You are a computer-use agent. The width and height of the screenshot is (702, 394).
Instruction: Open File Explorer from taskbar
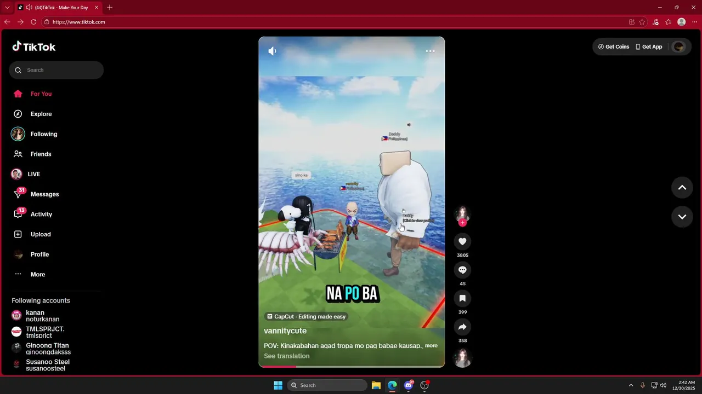click(376, 385)
